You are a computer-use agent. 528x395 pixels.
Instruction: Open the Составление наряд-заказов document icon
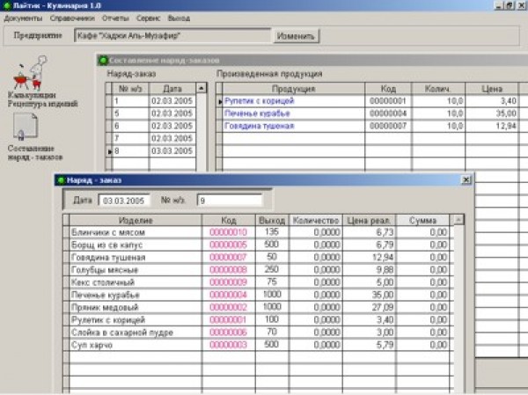tap(26, 127)
